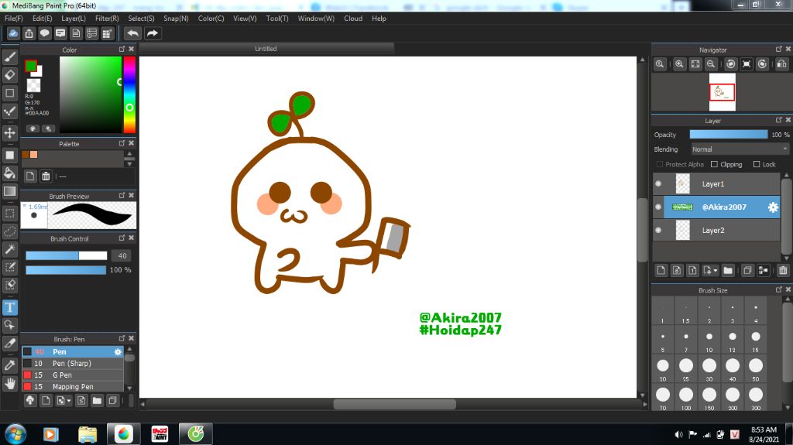Select the Magic Wand tool
The height and width of the screenshot is (445, 793).
[9, 248]
